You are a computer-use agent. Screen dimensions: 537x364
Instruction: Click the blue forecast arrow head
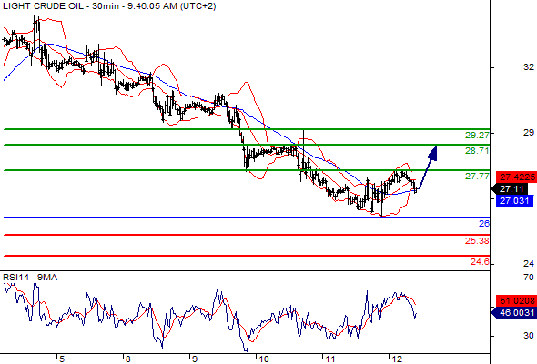(433, 153)
